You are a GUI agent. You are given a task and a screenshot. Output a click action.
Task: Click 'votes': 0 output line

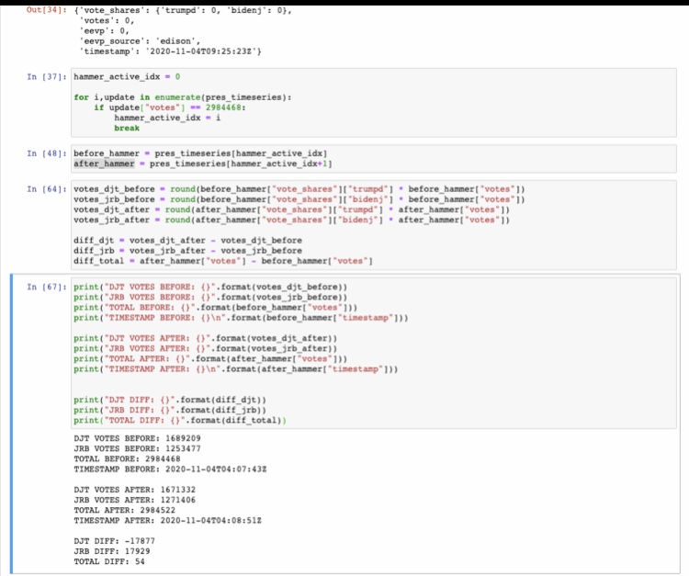(107, 21)
